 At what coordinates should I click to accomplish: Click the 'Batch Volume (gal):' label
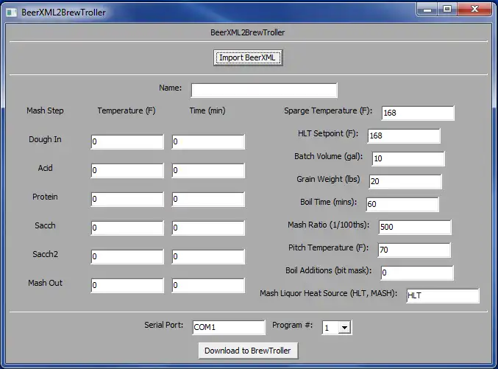click(x=328, y=156)
